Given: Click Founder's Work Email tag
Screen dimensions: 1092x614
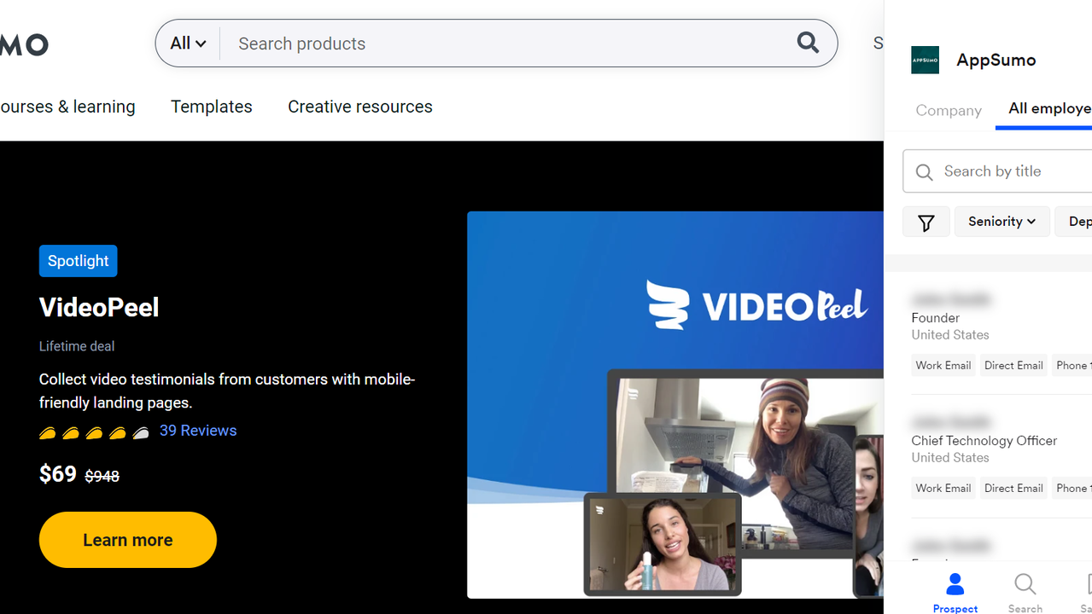Looking at the screenshot, I should click(943, 366).
